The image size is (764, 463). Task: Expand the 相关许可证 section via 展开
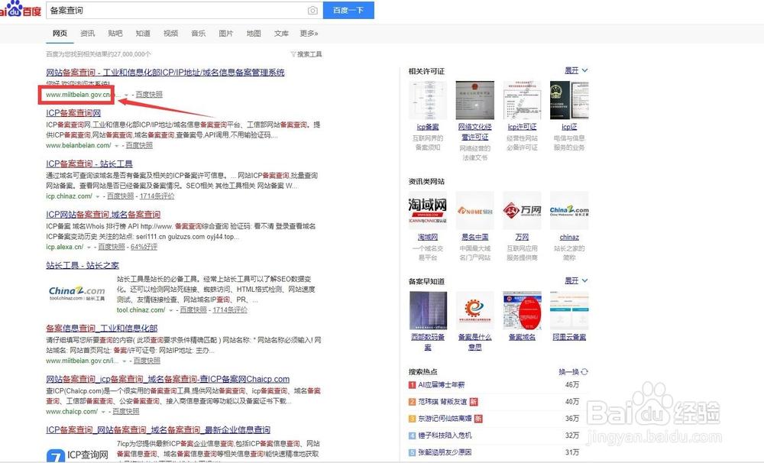pos(576,70)
